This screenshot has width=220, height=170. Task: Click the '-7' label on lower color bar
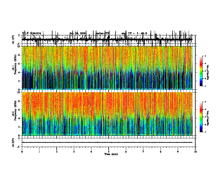click(205, 132)
